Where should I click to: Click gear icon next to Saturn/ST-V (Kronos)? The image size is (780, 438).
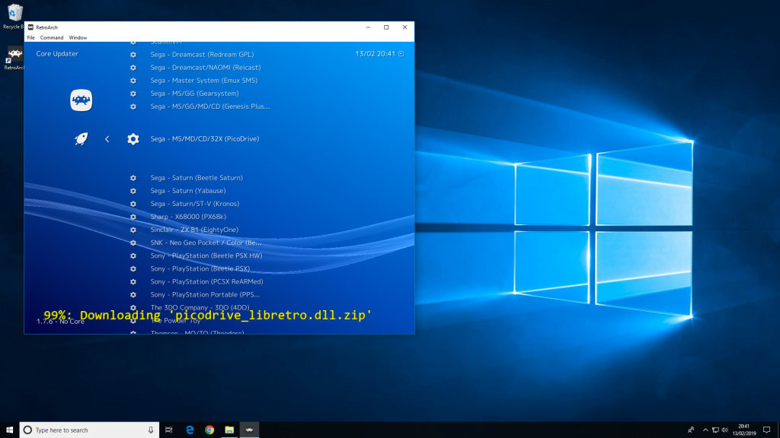click(133, 204)
